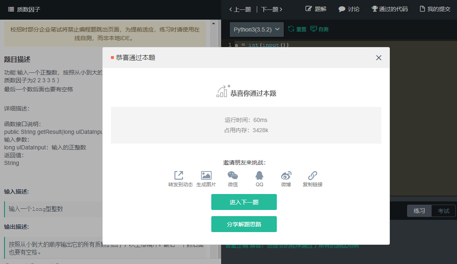Close the 恭喜通过本题 dialog

click(379, 58)
